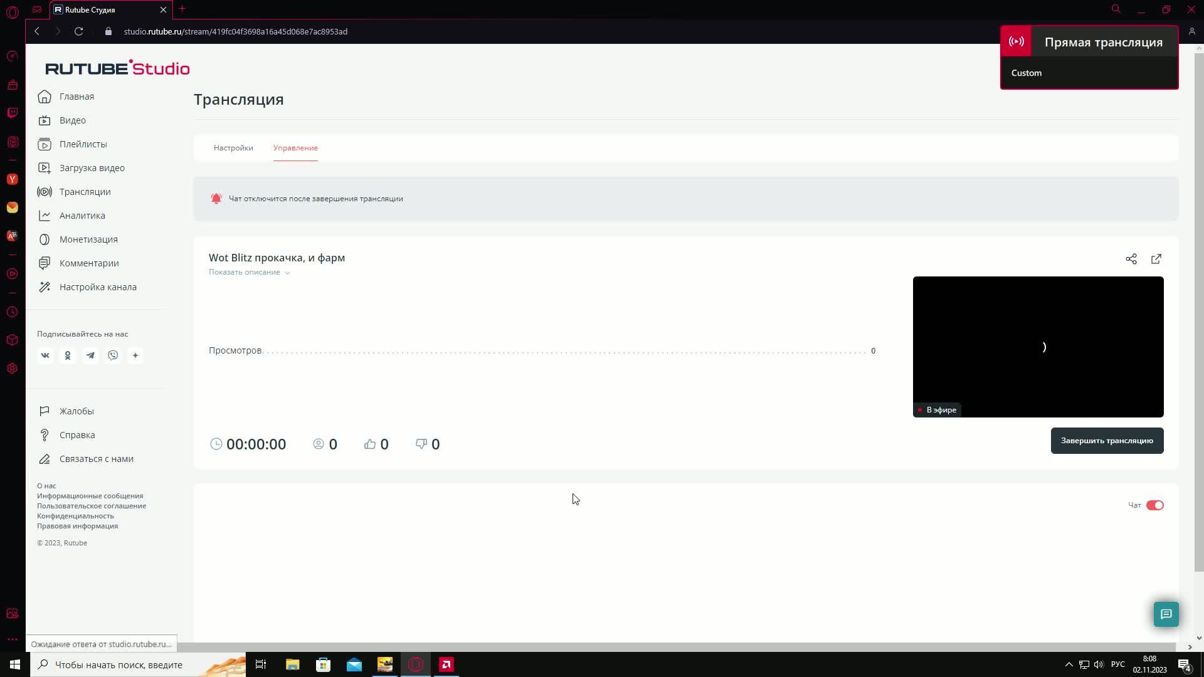Reload the page with refresh icon

(x=79, y=31)
